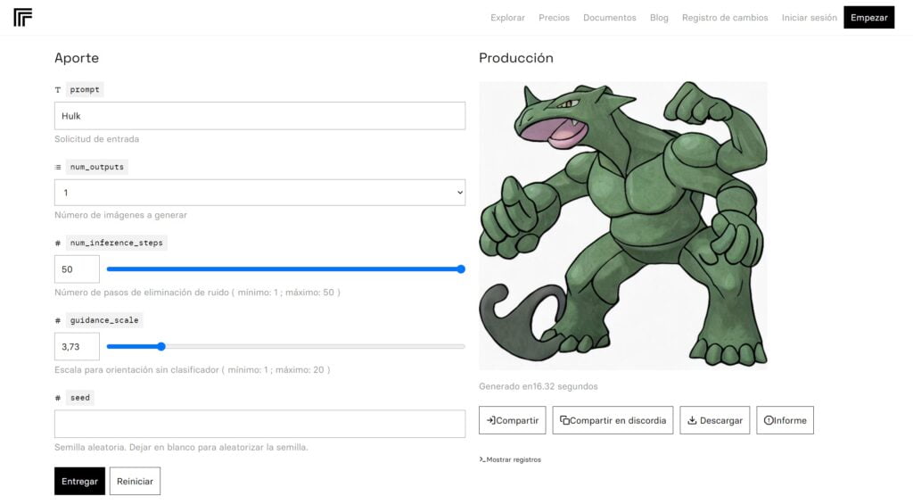913x504 pixels.
Task: Expand Mostrar registros logs
Action: tap(510, 459)
